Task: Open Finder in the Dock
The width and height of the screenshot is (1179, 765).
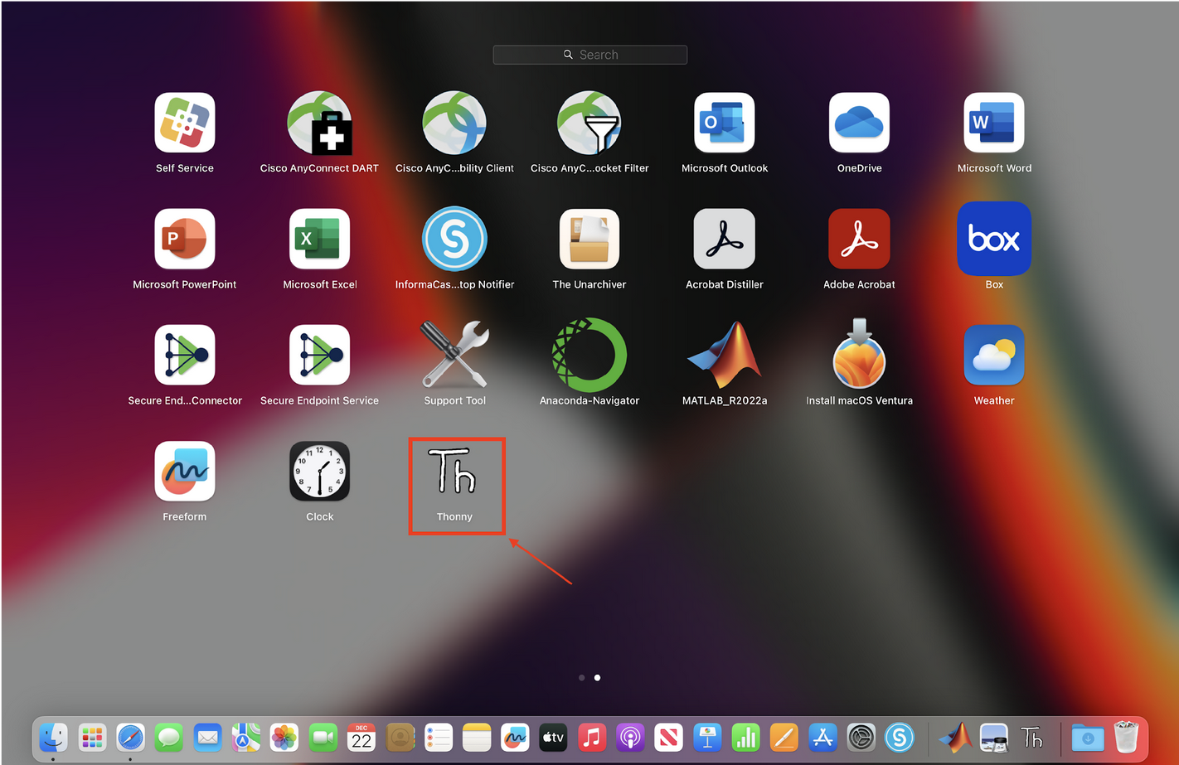Action: 54,737
